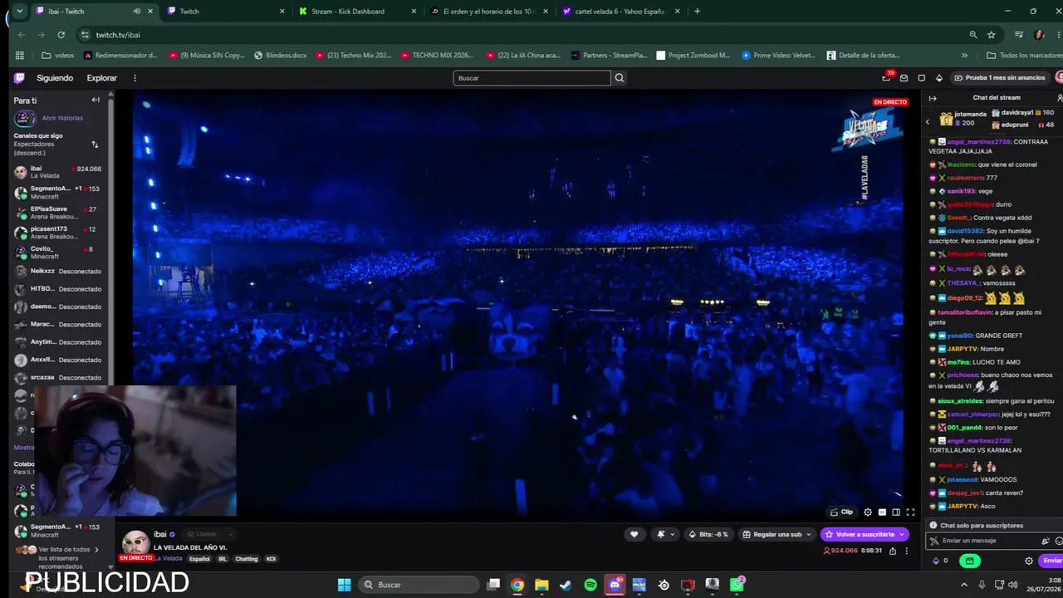Create a Clip of the stream
Image resolution: width=1063 pixels, height=598 pixels.
click(841, 512)
